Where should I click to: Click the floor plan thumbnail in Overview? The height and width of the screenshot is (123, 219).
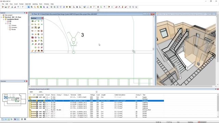14,99
